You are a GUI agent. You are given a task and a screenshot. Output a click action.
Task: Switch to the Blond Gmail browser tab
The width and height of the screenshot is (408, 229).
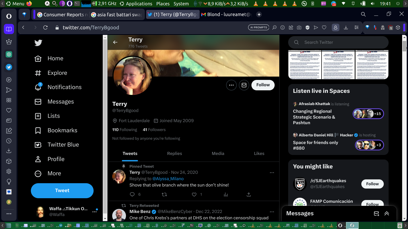pos(226,15)
